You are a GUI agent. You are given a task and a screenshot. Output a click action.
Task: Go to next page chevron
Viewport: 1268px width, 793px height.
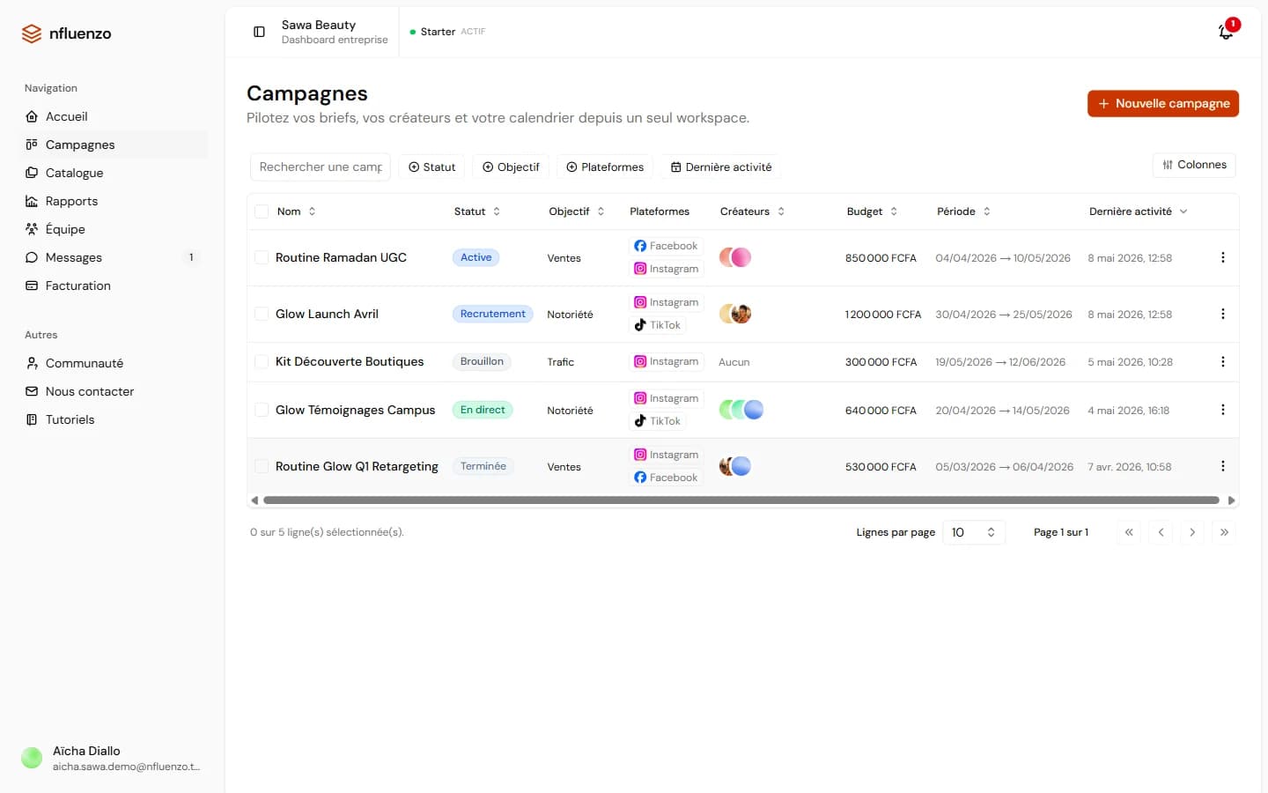[1192, 532]
